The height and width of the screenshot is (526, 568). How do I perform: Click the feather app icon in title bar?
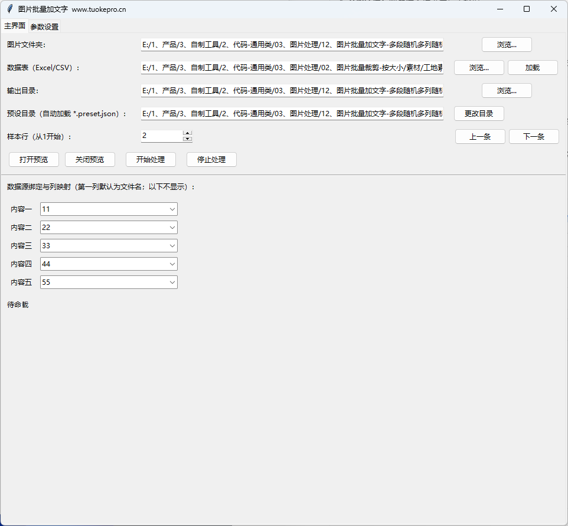click(x=10, y=9)
